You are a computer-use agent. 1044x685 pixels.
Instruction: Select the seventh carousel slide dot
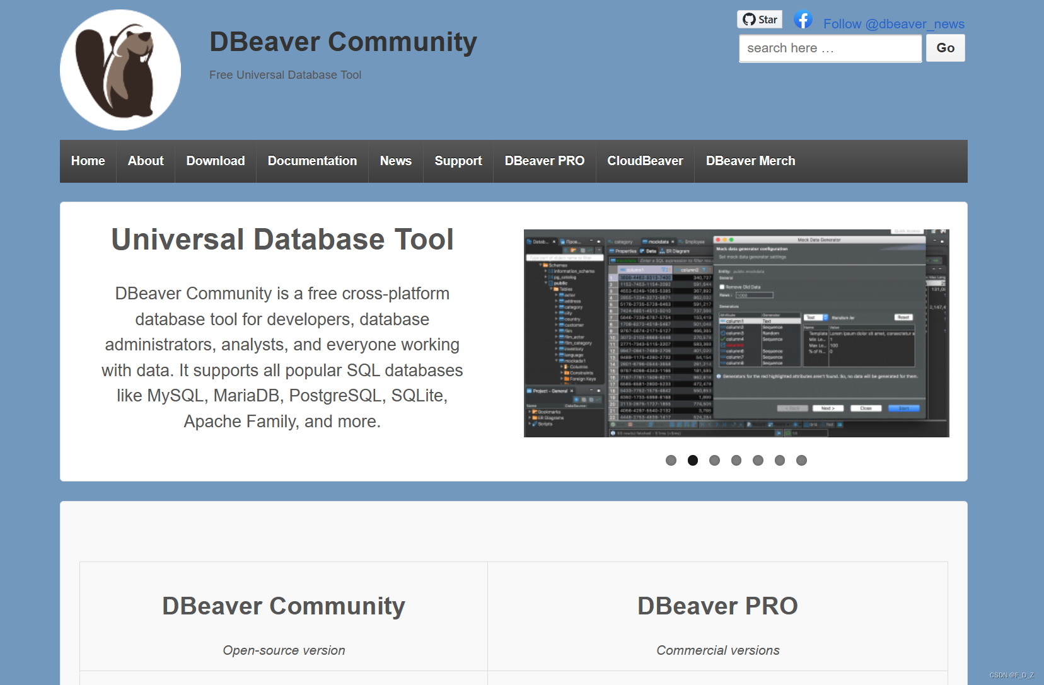coord(801,461)
